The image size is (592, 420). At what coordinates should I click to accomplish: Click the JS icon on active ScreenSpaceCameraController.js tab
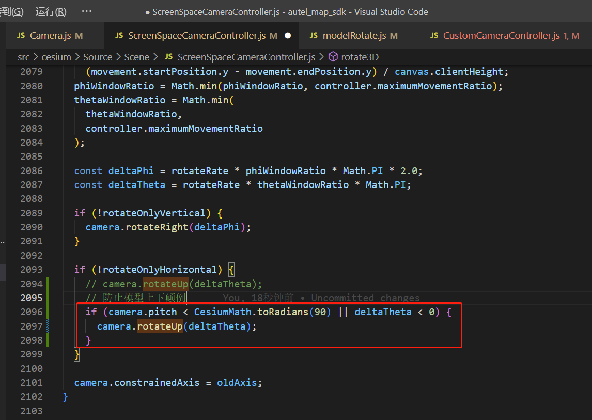pos(119,36)
